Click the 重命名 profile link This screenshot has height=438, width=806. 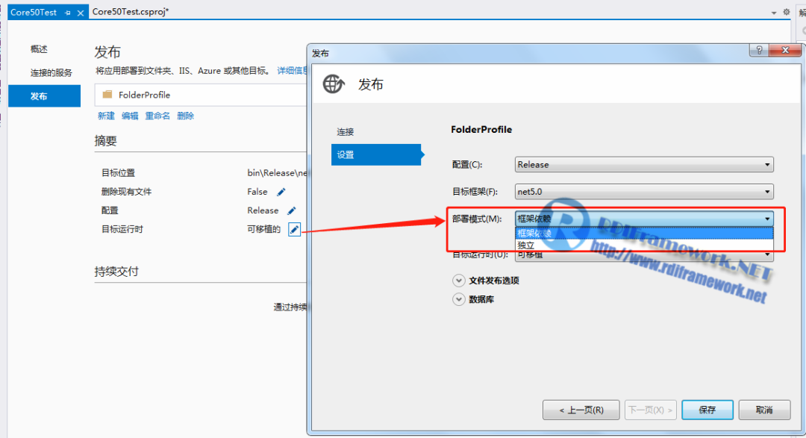pyautogui.click(x=157, y=116)
